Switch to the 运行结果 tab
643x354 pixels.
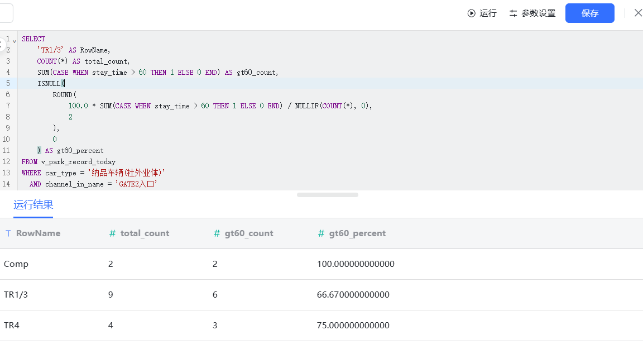(33, 205)
